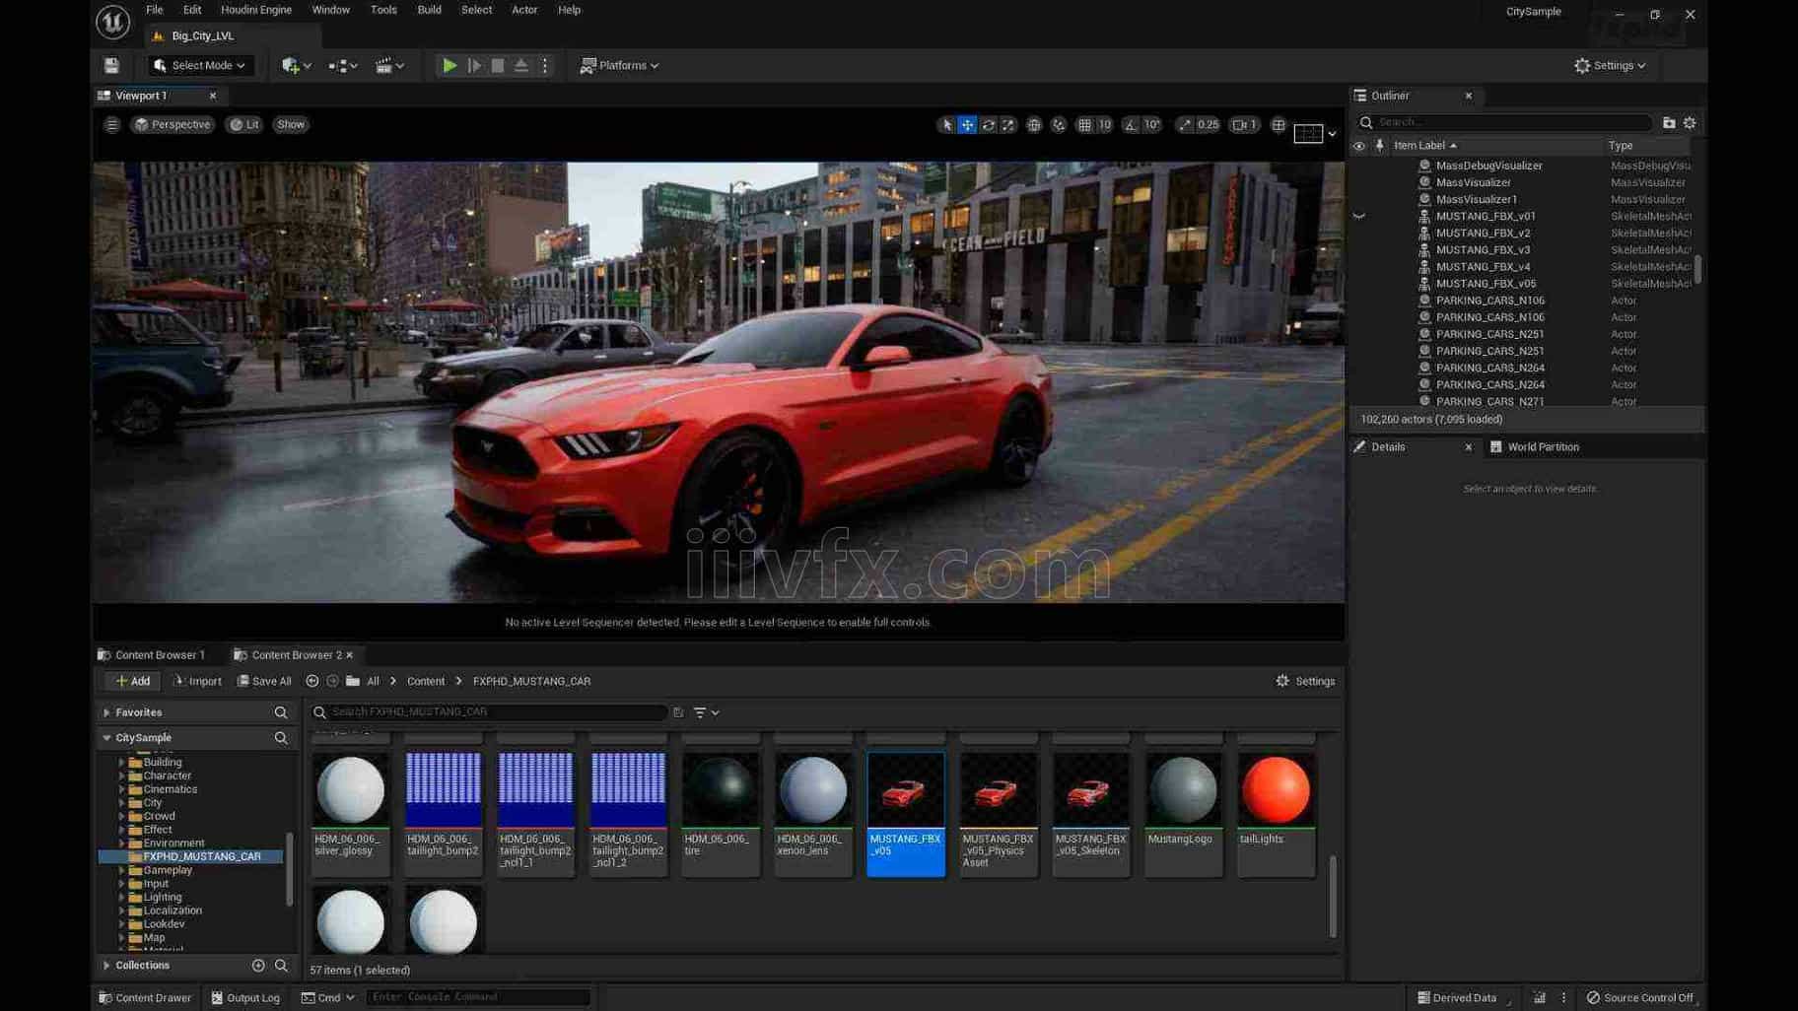The width and height of the screenshot is (1798, 1011).
Task: Select PARKING_CARS_N264 first row in Outliner
Action: pyautogui.click(x=1489, y=369)
